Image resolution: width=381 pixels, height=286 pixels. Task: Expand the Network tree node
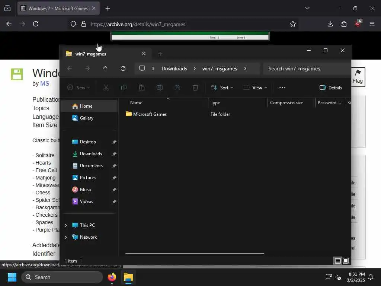(x=65, y=237)
